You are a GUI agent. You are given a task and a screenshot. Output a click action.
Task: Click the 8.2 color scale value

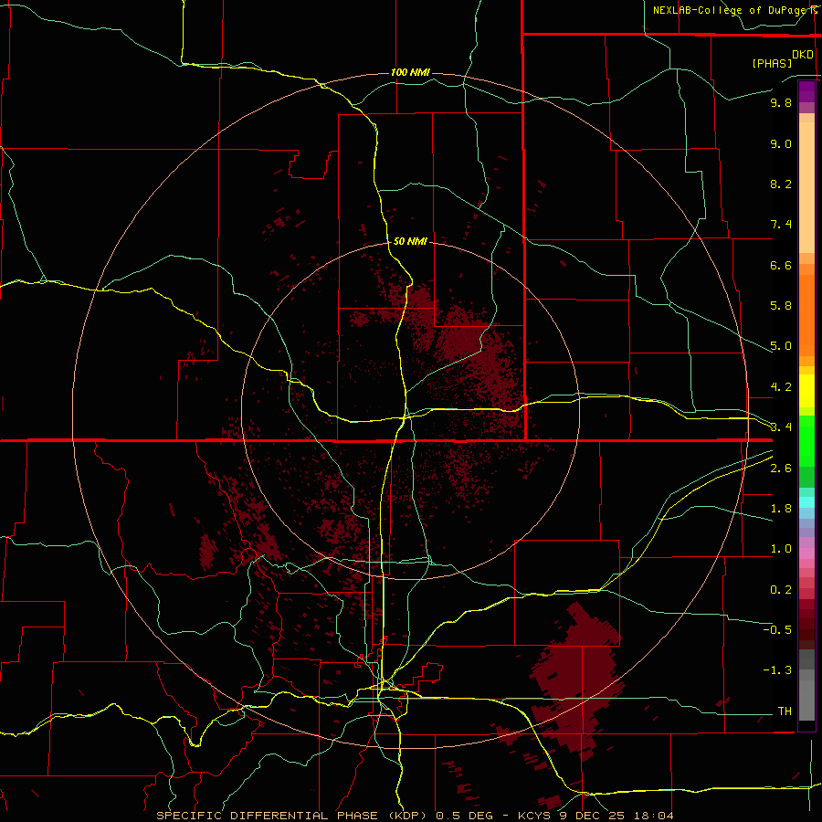pos(781,184)
